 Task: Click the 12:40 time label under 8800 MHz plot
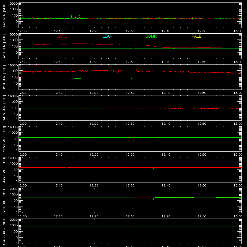tap(166, 216)
